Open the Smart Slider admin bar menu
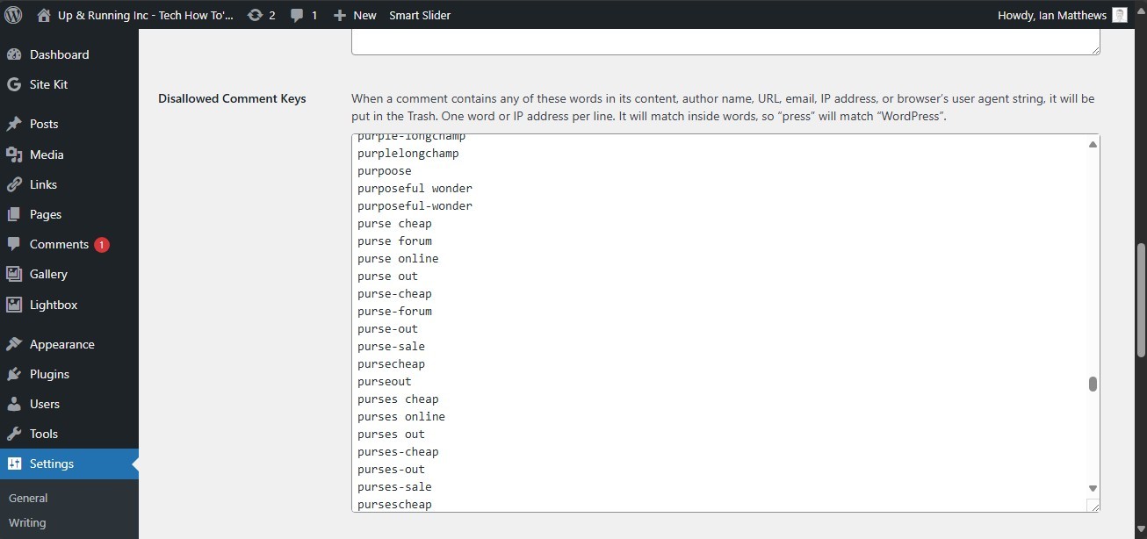The height and width of the screenshot is (539, 1147). 420,15
